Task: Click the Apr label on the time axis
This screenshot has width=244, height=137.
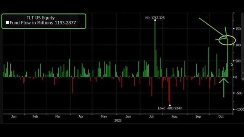Action: pyautogui.click(x=81, y=116)
